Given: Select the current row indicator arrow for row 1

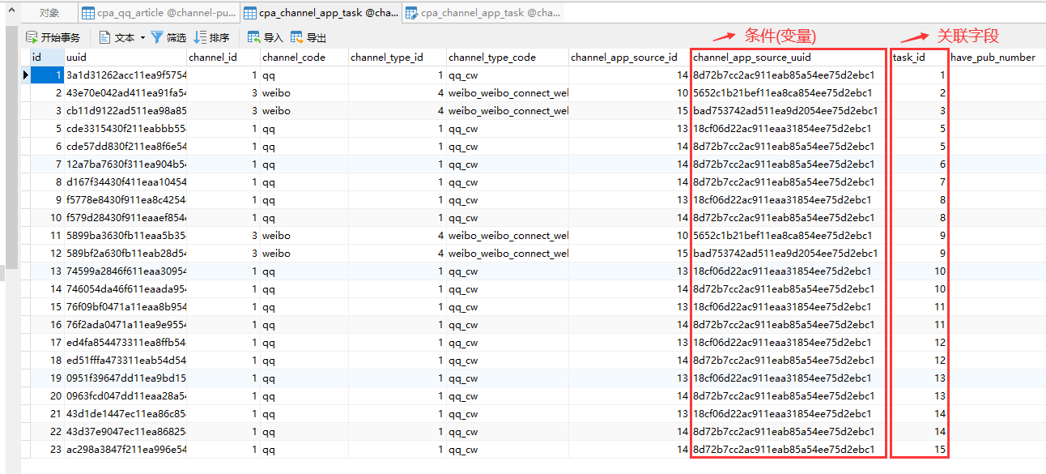Looking at the screenshot, I should (25, 75).
